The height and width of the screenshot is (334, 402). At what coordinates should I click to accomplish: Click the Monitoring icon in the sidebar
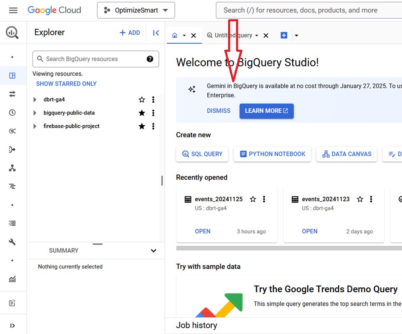click(x=13, y=278)
